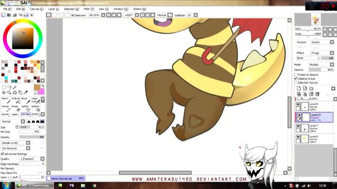Click the horizontal canvas scrollbar
The width and height of the screenshot is (337, 189).
pyautogui.click(x=155, y=173)
